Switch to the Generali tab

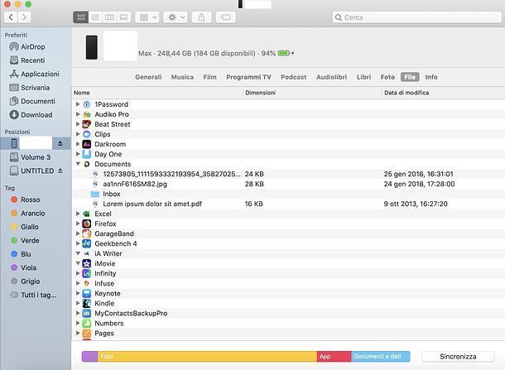[x=148, y=77]
